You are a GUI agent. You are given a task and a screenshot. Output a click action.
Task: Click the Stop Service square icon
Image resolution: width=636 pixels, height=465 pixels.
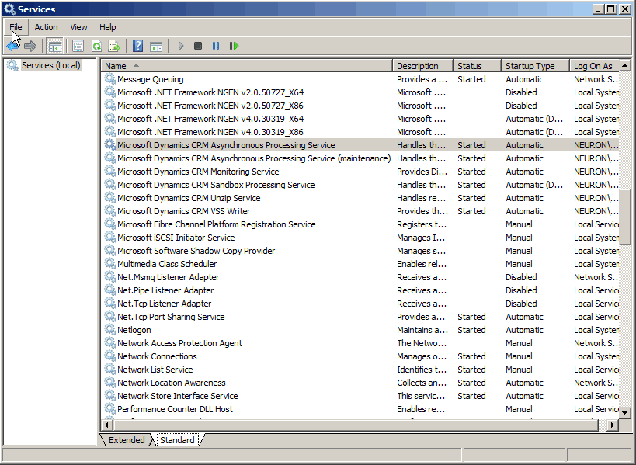pos(198,46)
